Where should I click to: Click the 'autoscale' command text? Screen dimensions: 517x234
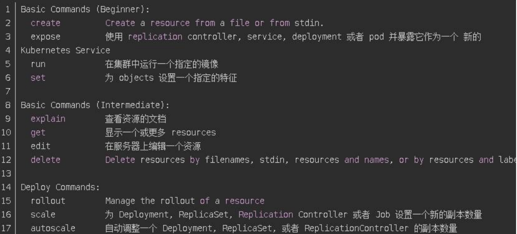53,228
